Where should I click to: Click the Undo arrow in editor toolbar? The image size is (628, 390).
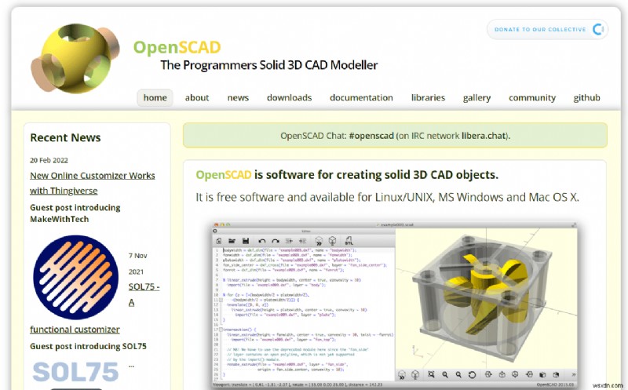point(262,241)
